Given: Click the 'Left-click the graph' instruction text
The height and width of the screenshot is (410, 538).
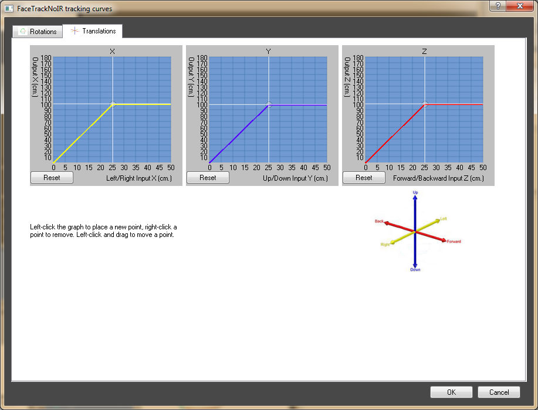Looking at the screenshot, I should 103,231.
